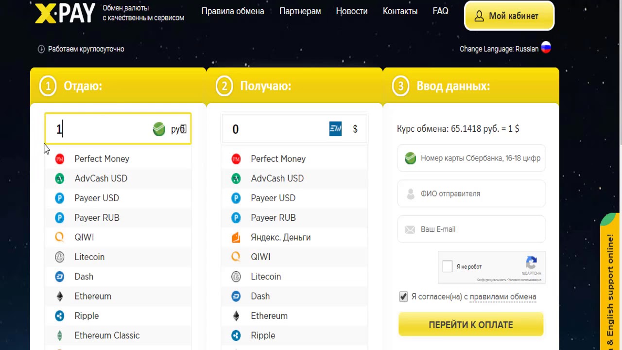The width and height of the screenshot is (622, 350).
Task: Click Ethereum Classic icon in Отдаю list
Action: (x=60, y=335)
